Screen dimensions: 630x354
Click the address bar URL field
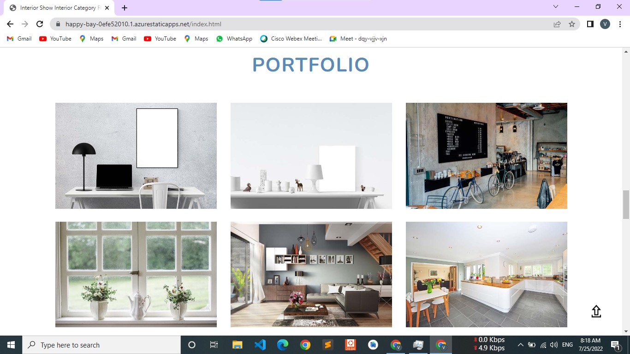point(277,24)
